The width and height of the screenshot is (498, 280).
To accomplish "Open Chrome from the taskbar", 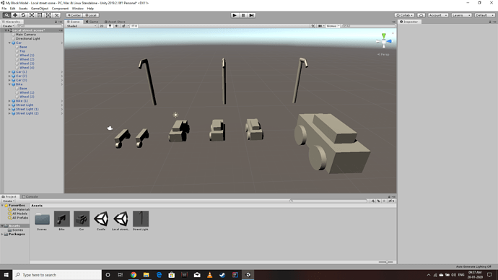I will pos(134,275).
